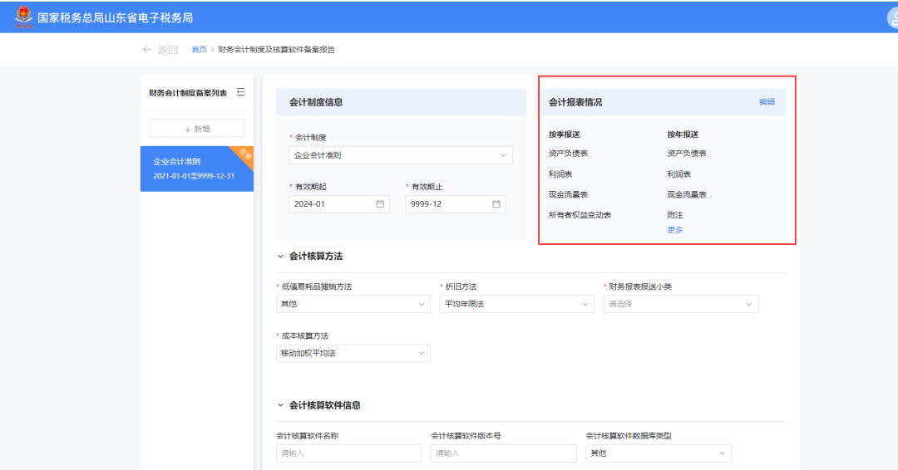This screenshot has width=898, height=470.
Task: Open calendar icon in 有效期起 field
Action: pyautogui.click(x=380, y=204)
